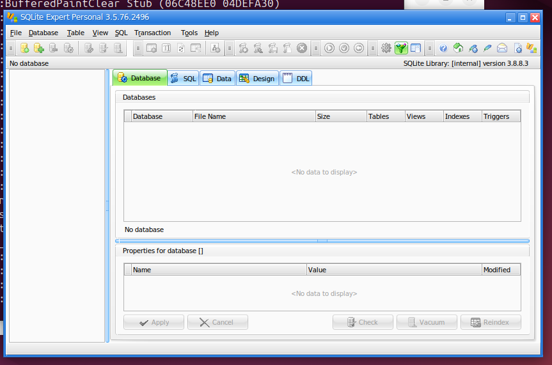This screenshot has width=552, height=365.
Task: Sort by the Views column header
Action: point(424,116)
